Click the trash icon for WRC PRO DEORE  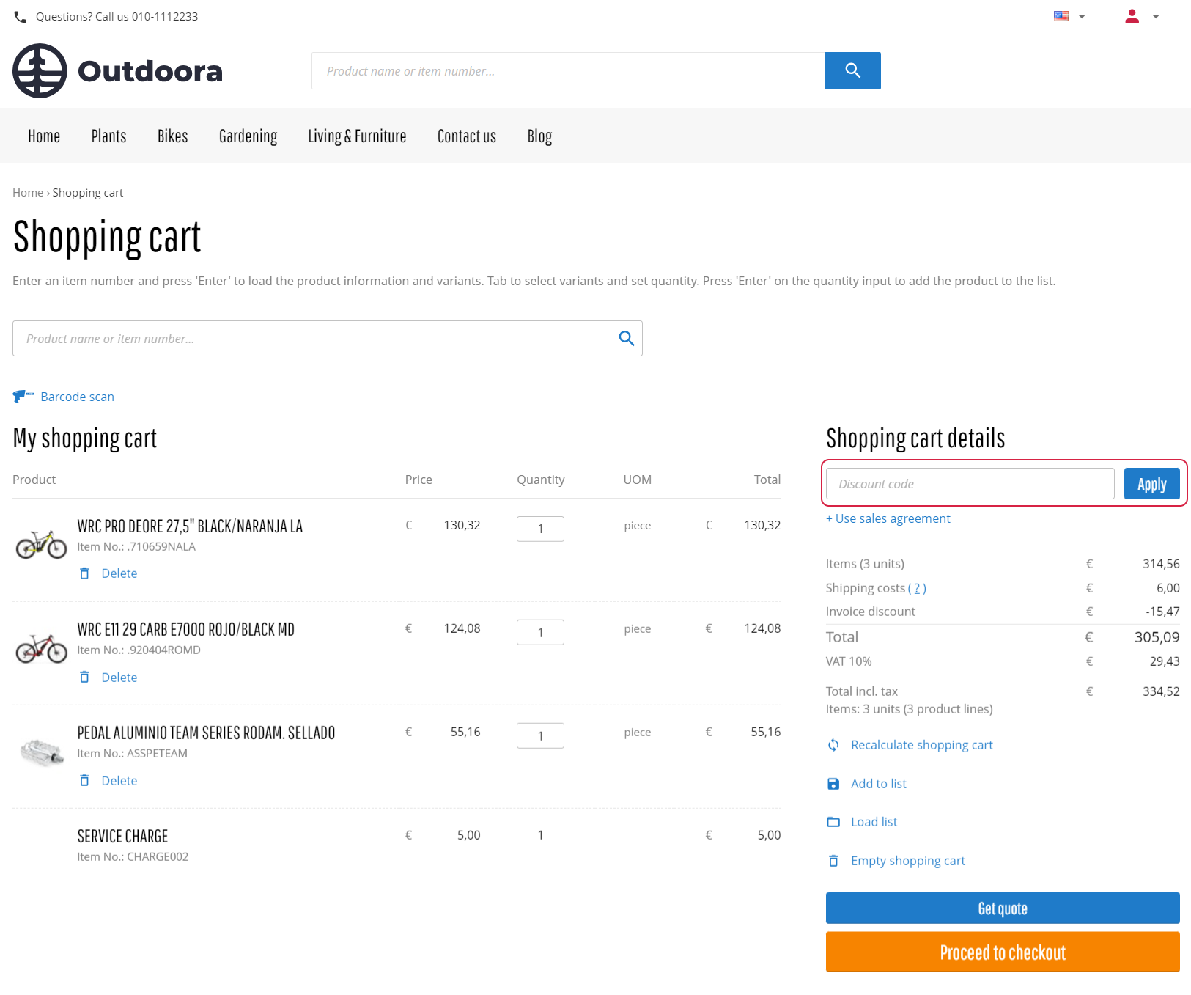(84, 573)
